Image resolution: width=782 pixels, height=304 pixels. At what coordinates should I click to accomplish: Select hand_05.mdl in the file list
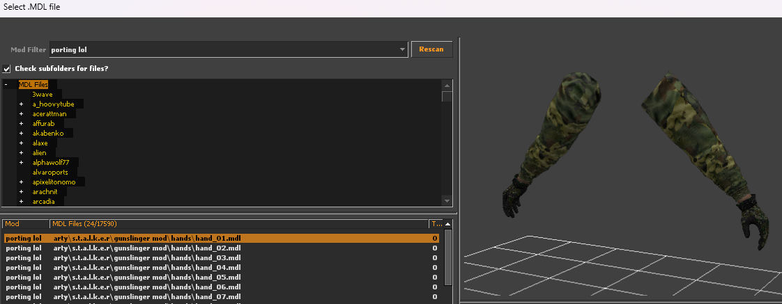tap(222, 277)
